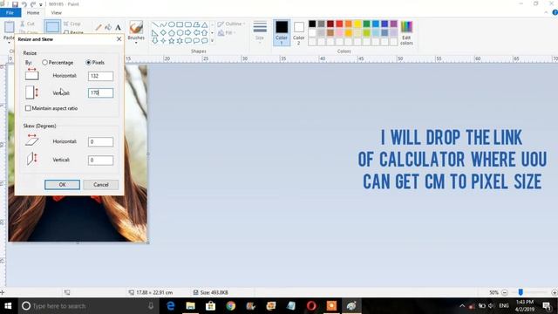Click OK in Resize and Skew
The image size is (558, 314).
[x=62, y=185]
